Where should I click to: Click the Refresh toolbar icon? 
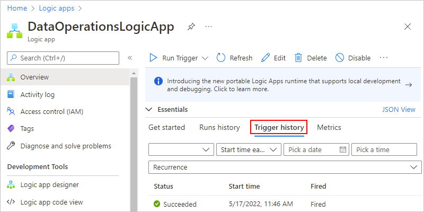(221, 58)
